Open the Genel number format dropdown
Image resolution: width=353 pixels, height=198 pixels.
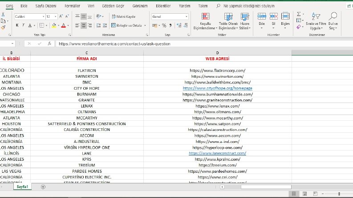click(187, 16)
